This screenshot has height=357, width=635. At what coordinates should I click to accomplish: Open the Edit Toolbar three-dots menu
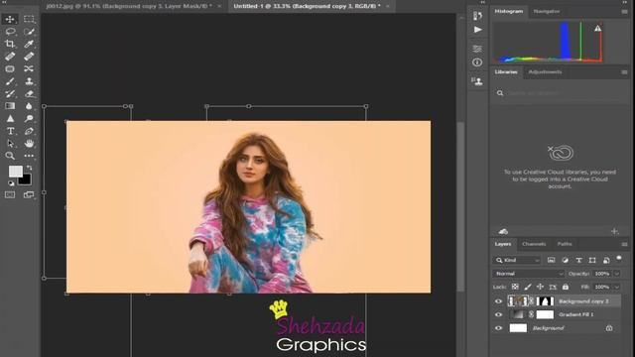[x=29, y=156]
